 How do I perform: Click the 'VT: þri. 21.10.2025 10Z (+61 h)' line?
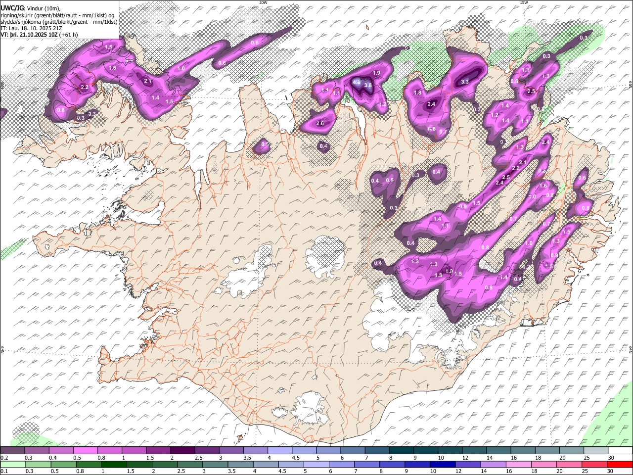pyautogui.click(x=39, y=34)
